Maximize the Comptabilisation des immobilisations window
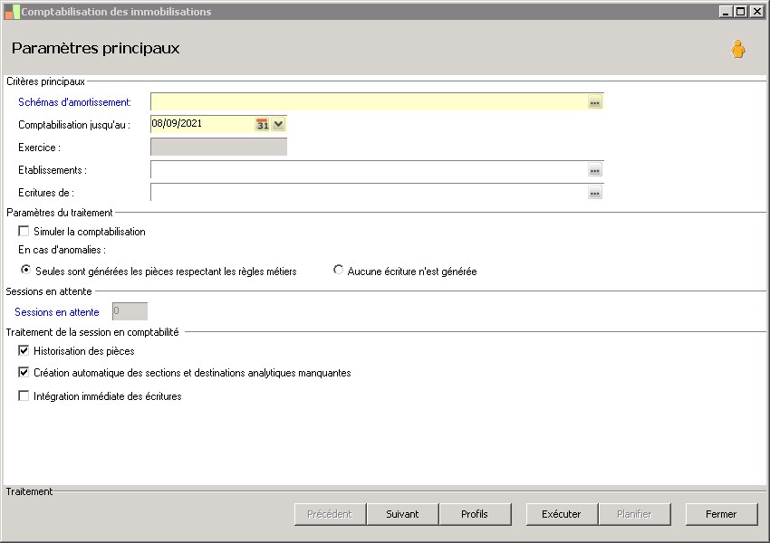770x543 pixels. coord(741,12)
